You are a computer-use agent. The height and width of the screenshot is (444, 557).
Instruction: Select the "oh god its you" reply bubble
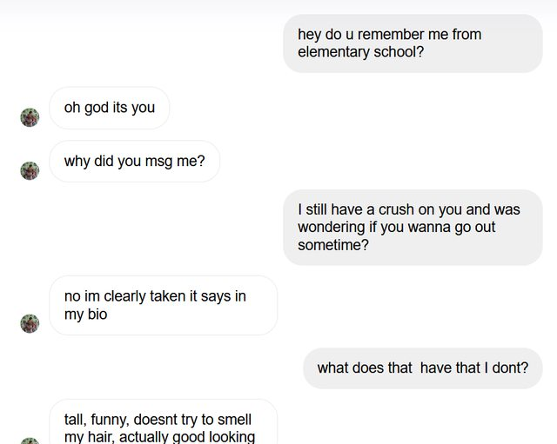[x=110, y=108]
